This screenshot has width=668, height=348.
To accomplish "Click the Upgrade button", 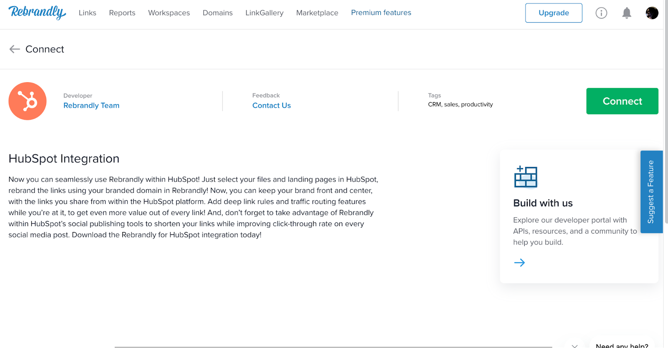I will pyautogui.click(x=554, y=13).
